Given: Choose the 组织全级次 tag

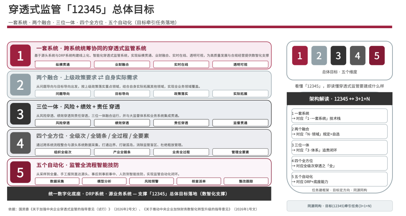Looking at the screenshot, I should pyautogui.click(x=63, y=152).
